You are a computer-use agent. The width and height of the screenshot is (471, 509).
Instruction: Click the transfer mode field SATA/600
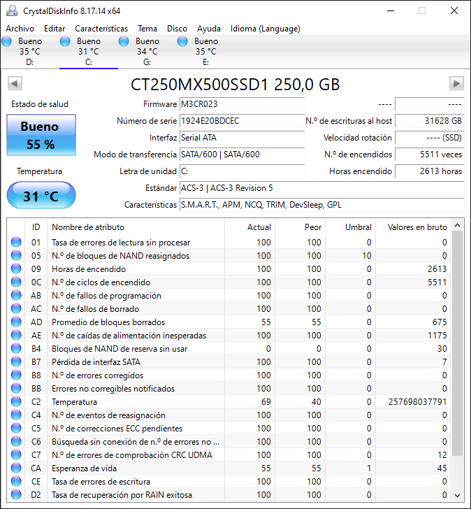(x=242, y=155)
